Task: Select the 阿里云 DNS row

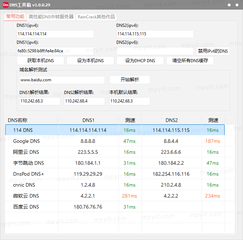Action: click(115, 152)
